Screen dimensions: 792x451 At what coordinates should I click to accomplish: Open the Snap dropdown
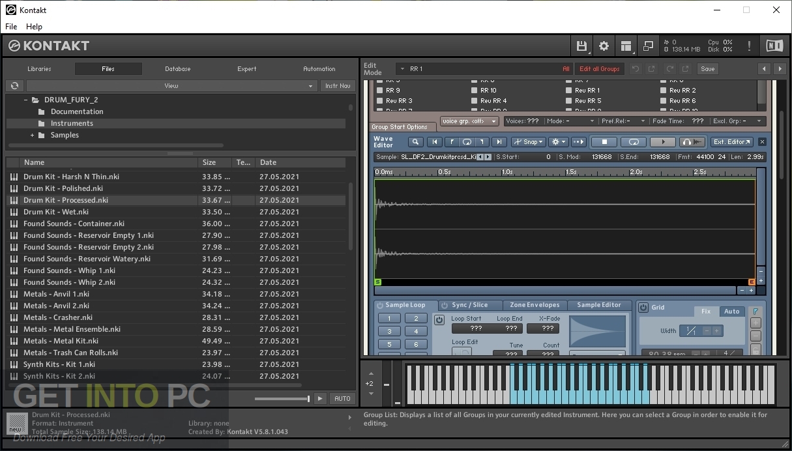point(529,142)
